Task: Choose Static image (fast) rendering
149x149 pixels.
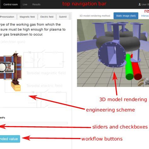Action: point(126,16)
